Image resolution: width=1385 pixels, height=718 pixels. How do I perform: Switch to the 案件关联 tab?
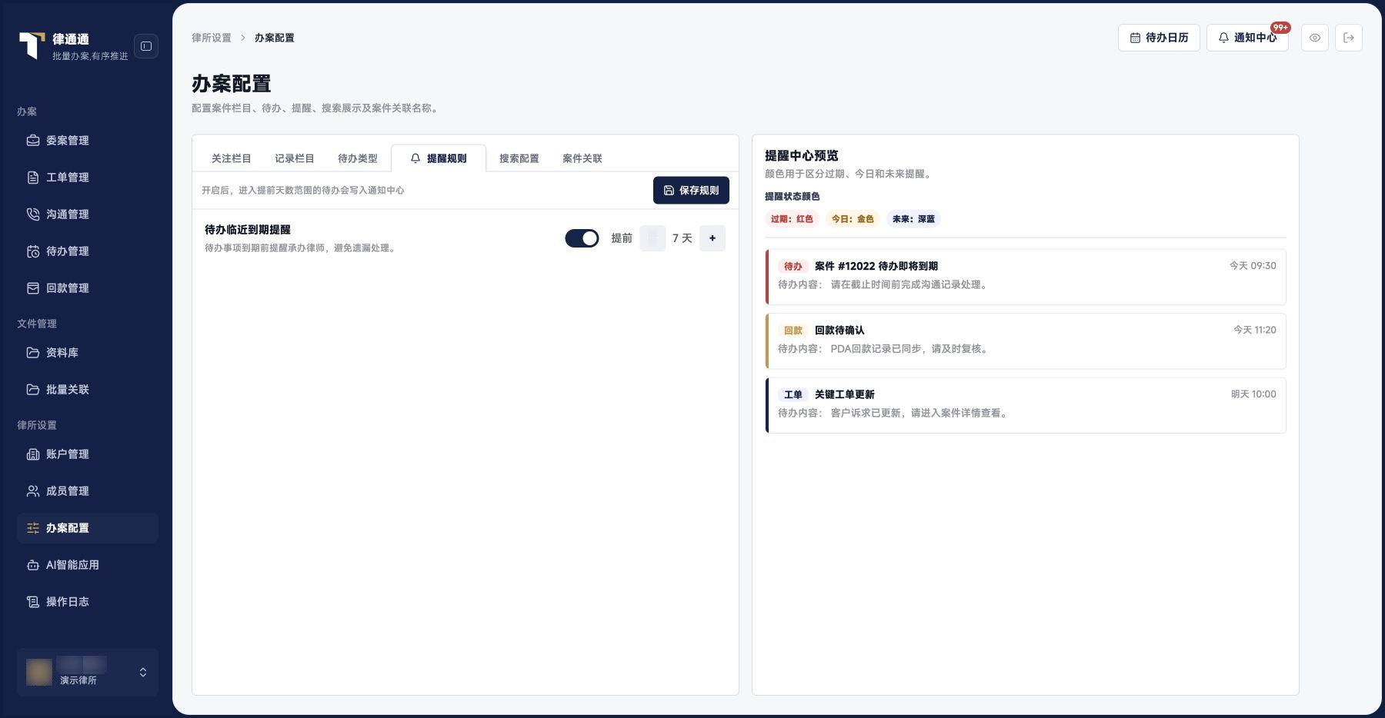click(x=582, y=158)
